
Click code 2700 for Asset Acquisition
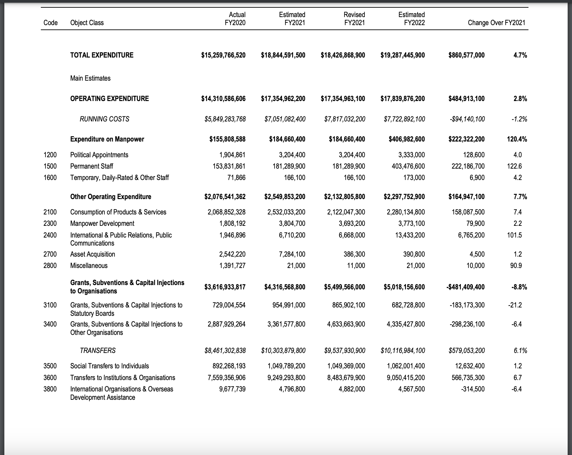click(50, 254)
